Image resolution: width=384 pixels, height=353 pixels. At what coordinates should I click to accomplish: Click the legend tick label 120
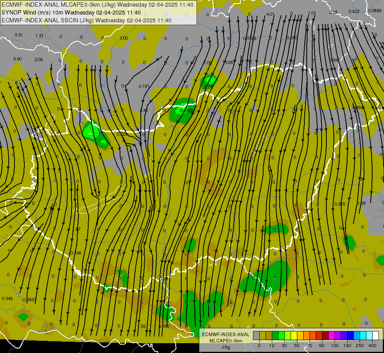tap(335, 346)
